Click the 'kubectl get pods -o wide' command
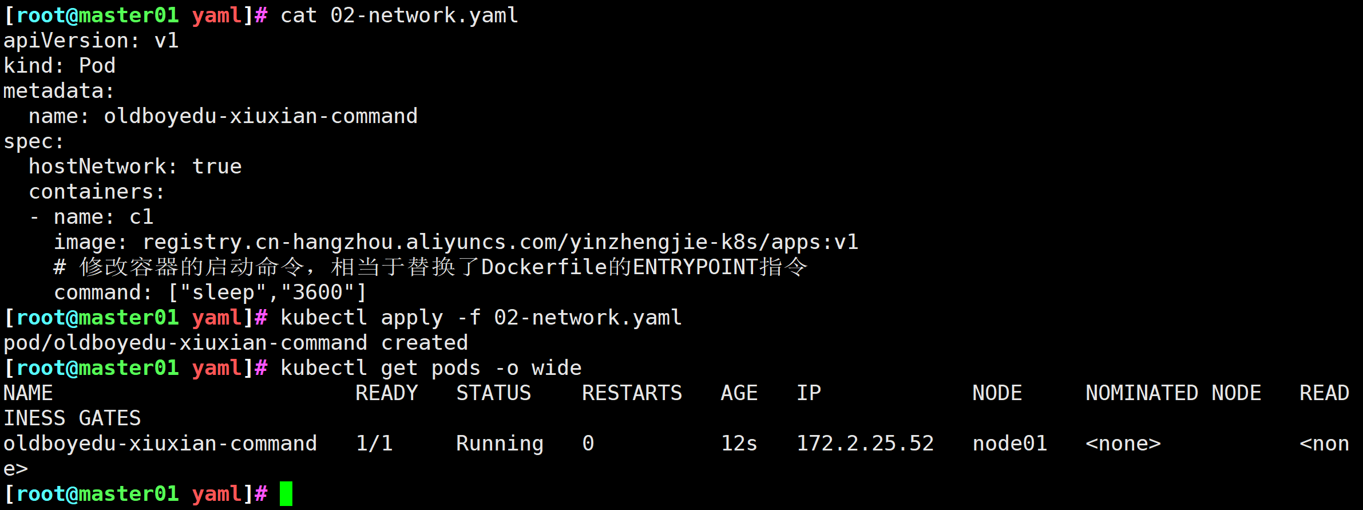Viewport: 1363px width, 510px height. [x=430, y=368]
